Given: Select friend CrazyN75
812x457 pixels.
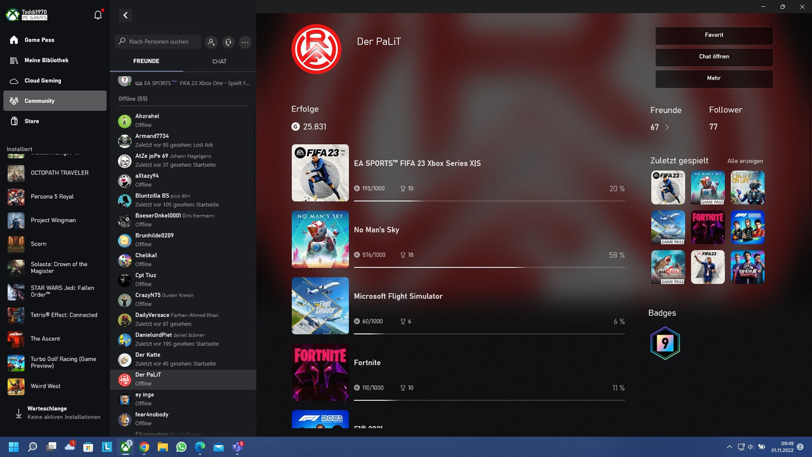Looking at the screenshot, I should [x=183, y=300].
